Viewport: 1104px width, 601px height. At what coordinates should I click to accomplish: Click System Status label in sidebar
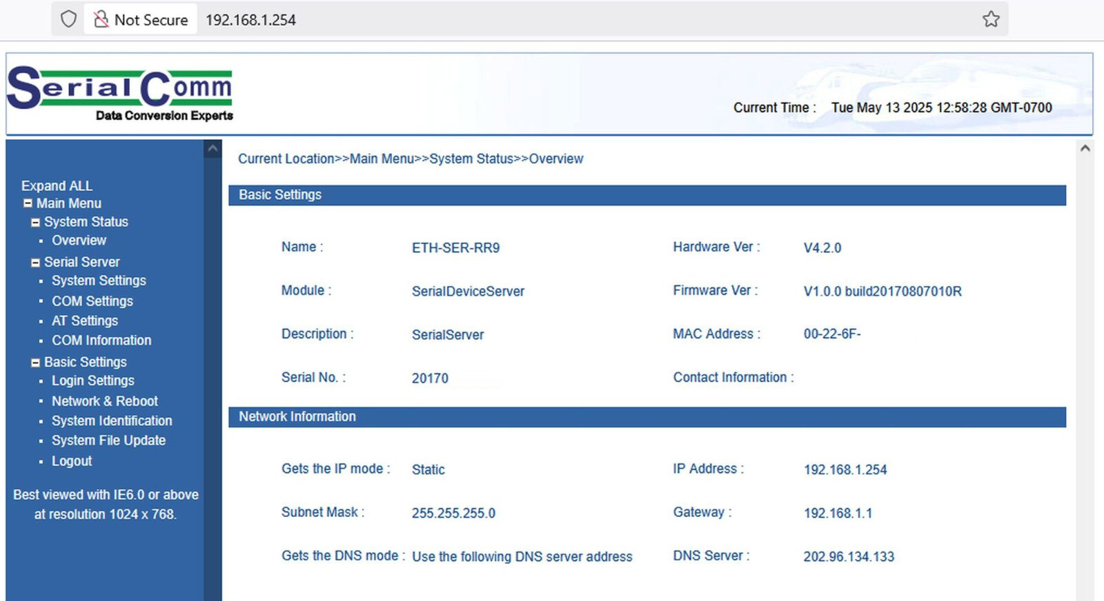point(86,222)
